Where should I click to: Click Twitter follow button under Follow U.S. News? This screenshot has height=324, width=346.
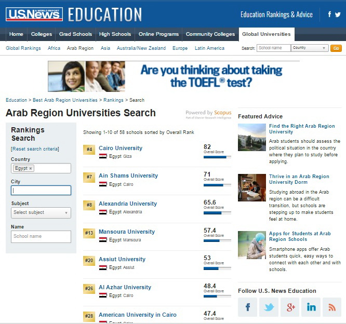click(x=269, y=307)
